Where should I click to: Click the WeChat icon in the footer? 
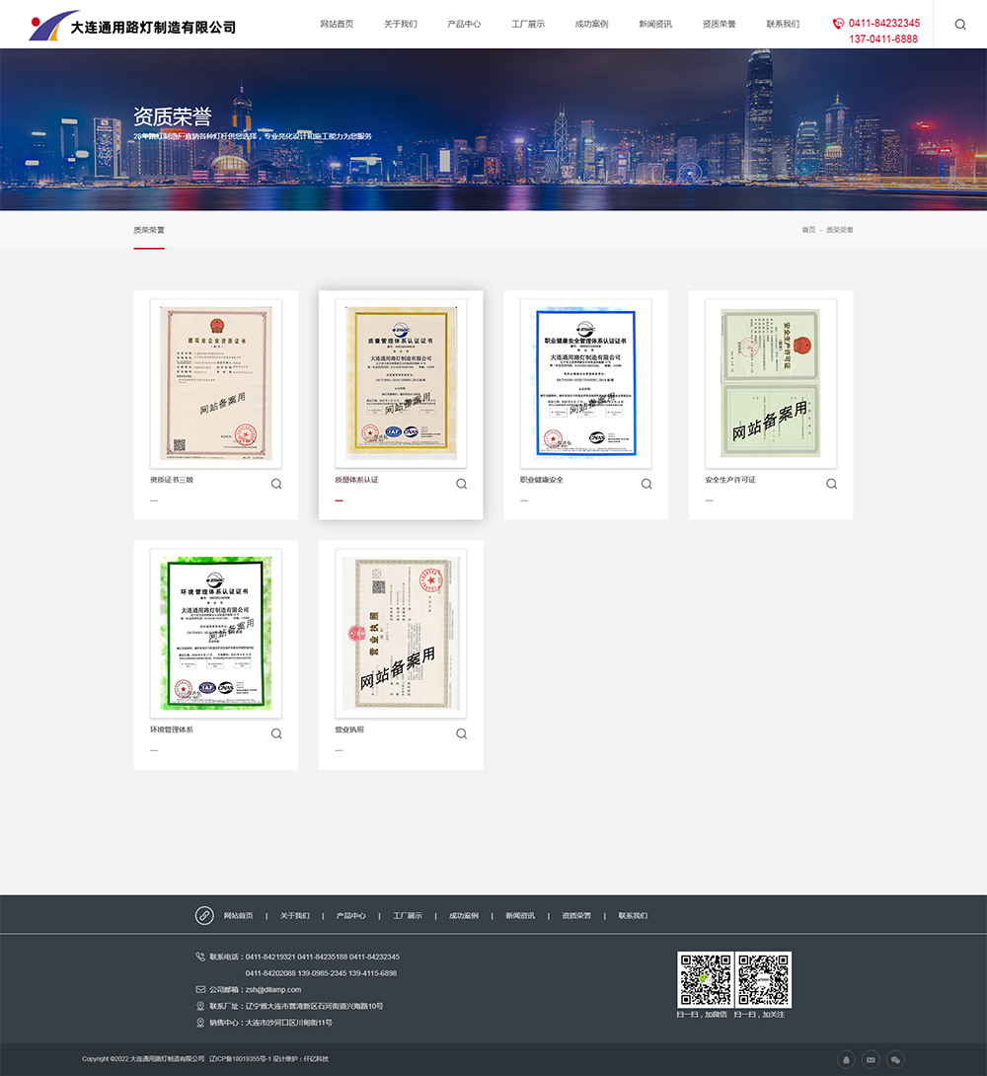895,1059
